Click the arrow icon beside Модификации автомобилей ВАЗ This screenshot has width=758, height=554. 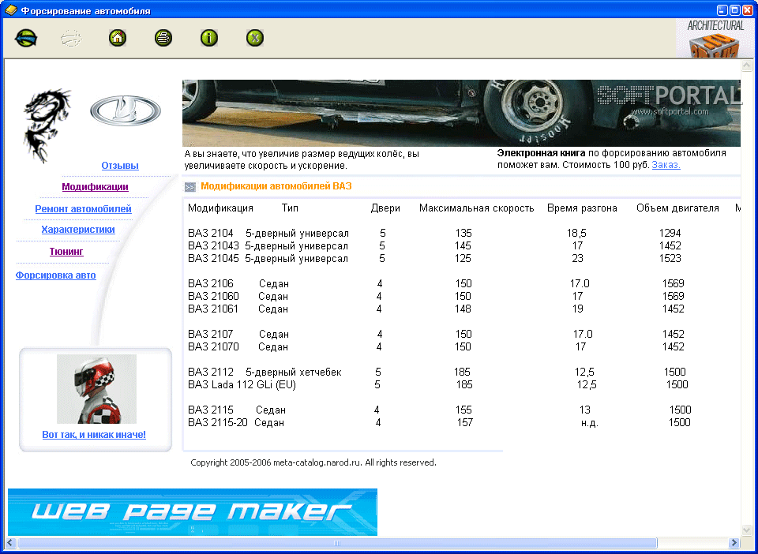coord(190,187)
